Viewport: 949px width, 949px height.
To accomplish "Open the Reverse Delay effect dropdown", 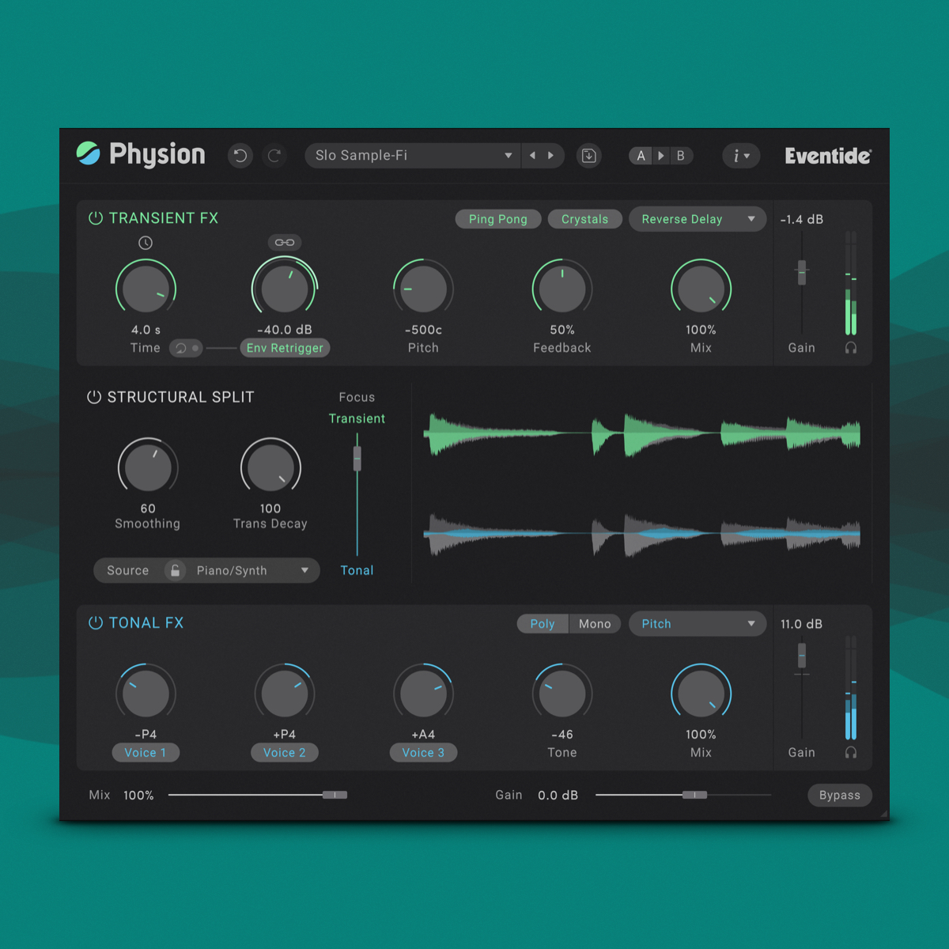I will pos(697,219).
